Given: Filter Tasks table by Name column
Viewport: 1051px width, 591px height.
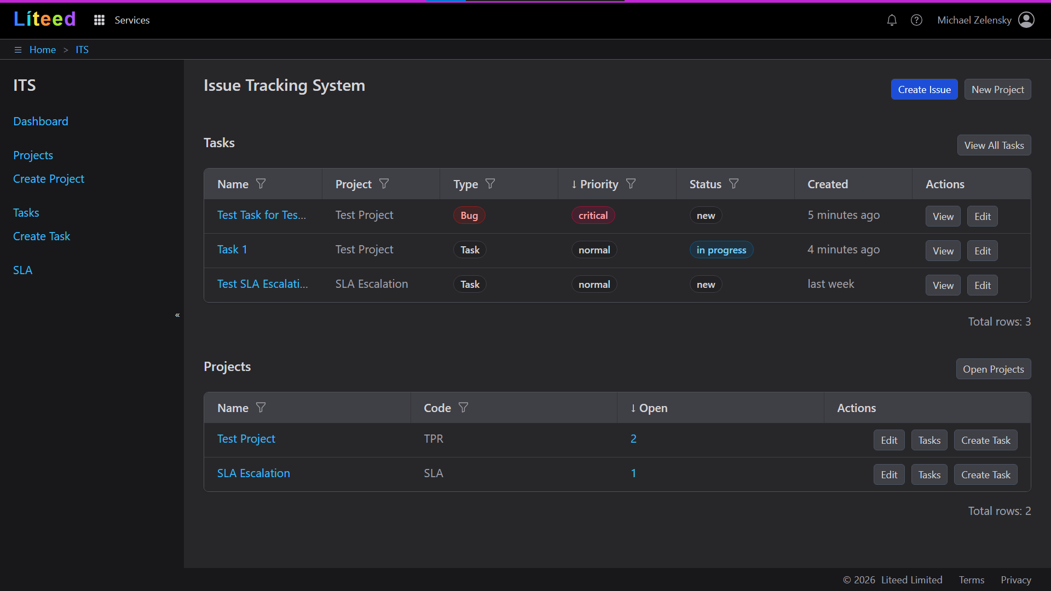Looking at the screenshot, I should coord(261,184).
